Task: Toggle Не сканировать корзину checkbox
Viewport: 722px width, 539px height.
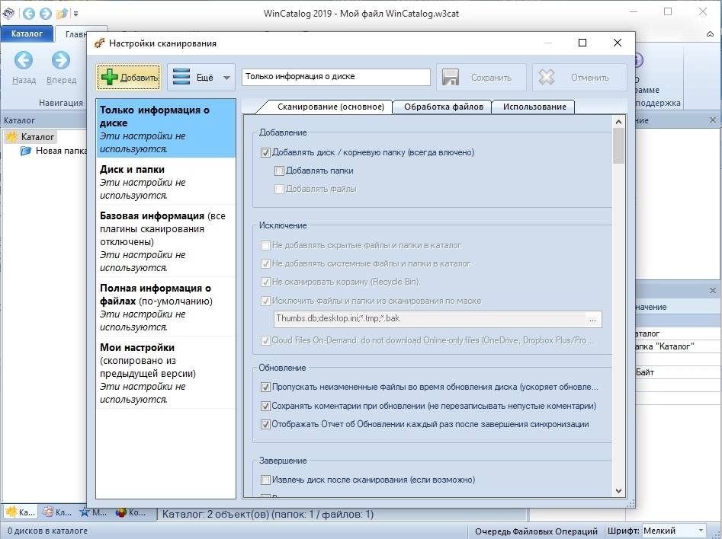Action: [265, 282]
